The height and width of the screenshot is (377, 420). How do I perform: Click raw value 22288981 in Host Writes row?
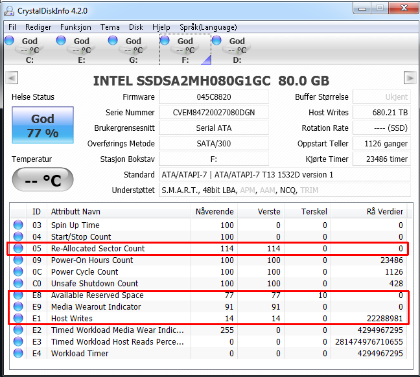pos(384,318)
